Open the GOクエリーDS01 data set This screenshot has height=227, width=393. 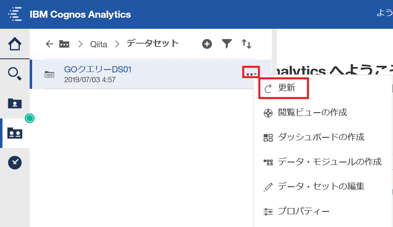pyautogui.click(x=98, y=69)
